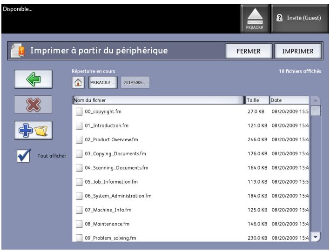Check the 05_Job_Information.fm checkbox
Image resolution: width=330 pixels, height=251 pixels.
79,182
